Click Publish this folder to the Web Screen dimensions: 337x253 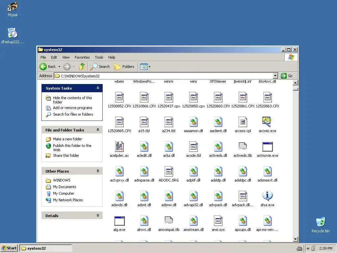(x=72, y=148)
